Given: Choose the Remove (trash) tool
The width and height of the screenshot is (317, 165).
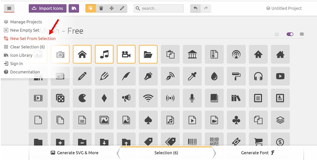Looking at the screenshot, I should [101, 8].
